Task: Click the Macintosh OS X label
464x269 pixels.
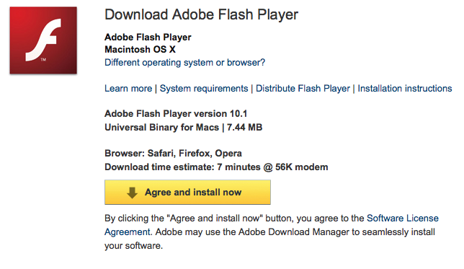Action: [140, 49]
